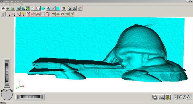Click the exit door button
This screenshot has width=193, height=104.
pos(168,97)
